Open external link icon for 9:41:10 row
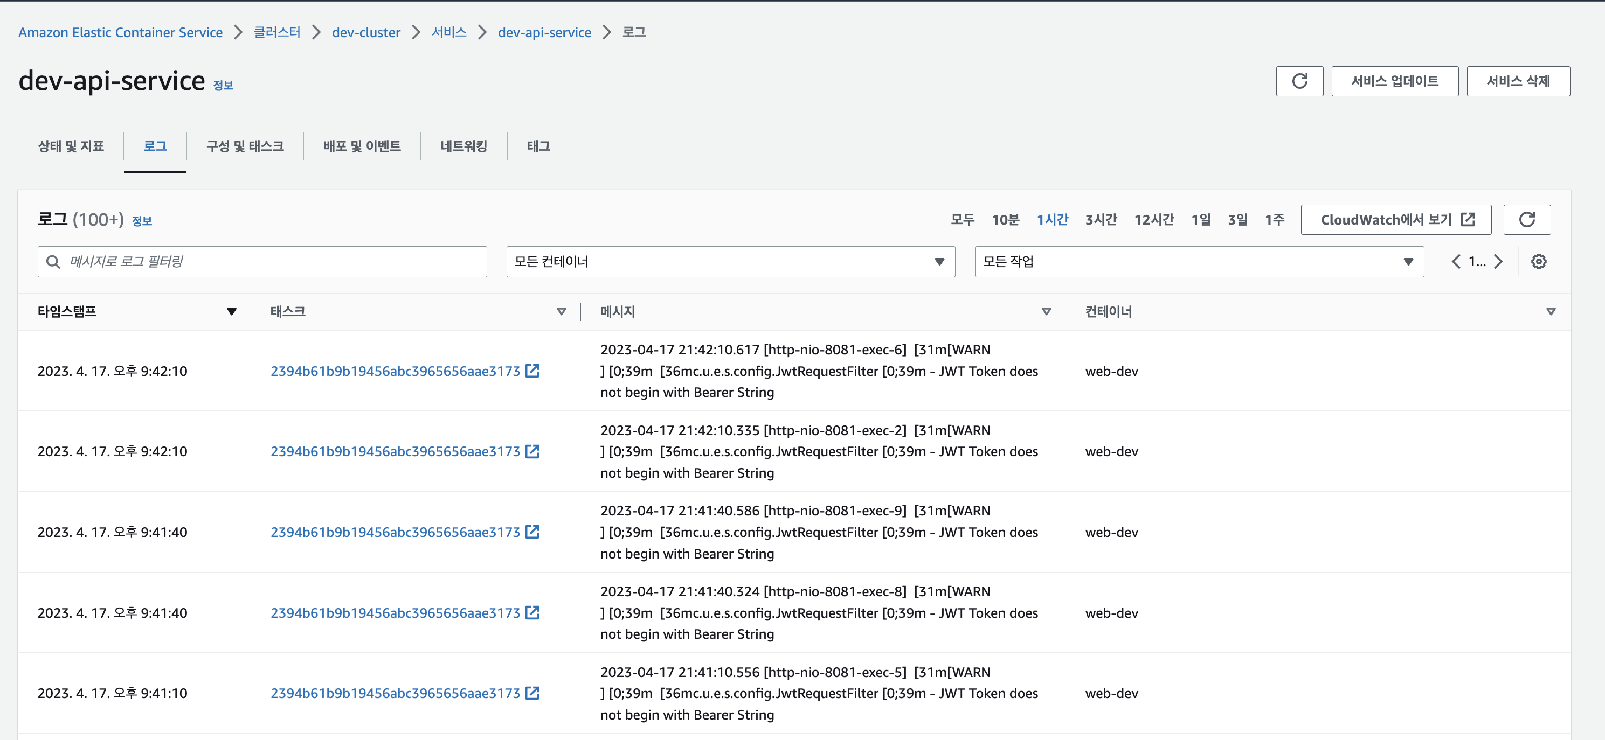This screenshot has width=1605, height=740. pyautogui.click(x=532, y=693)
